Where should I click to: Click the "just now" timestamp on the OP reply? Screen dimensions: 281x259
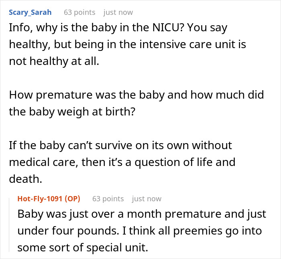click(x=147, y=199)
